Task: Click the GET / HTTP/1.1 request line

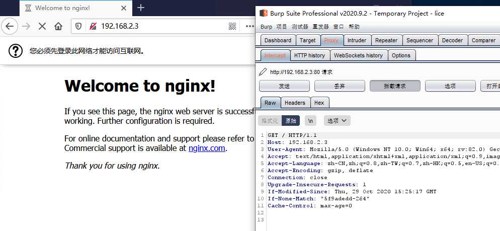Action: (x=292, y=135)
